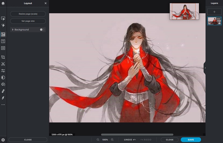Click the Background label text
223x143 pixels.
coord(22,29)
